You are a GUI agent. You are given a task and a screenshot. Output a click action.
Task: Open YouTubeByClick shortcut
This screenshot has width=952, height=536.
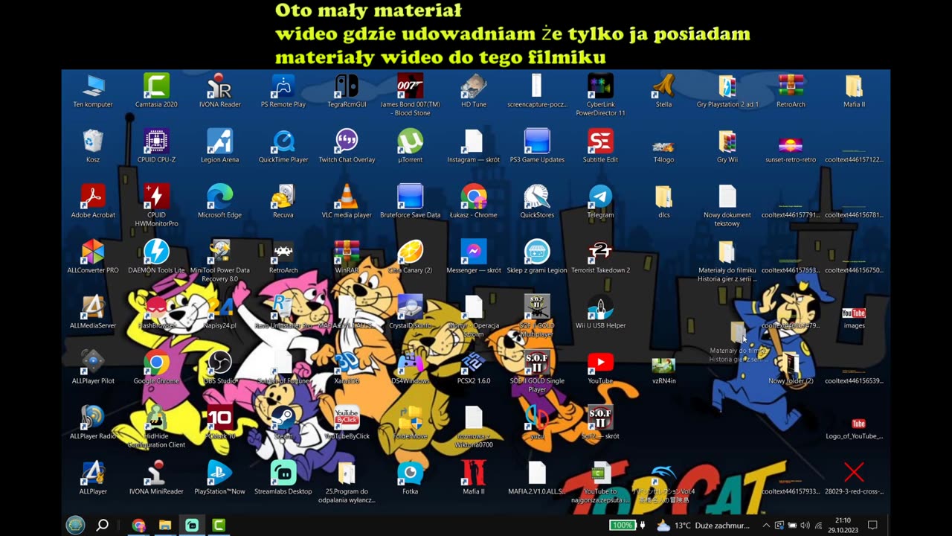(x=347, y=422)
